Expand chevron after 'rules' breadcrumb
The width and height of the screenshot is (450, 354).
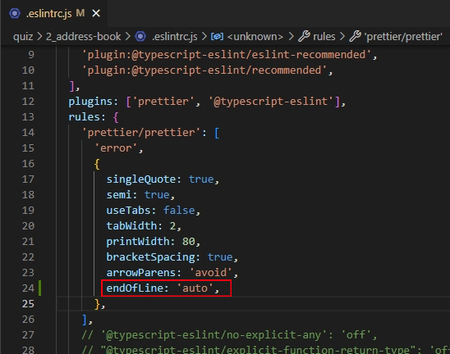(342, 37)
